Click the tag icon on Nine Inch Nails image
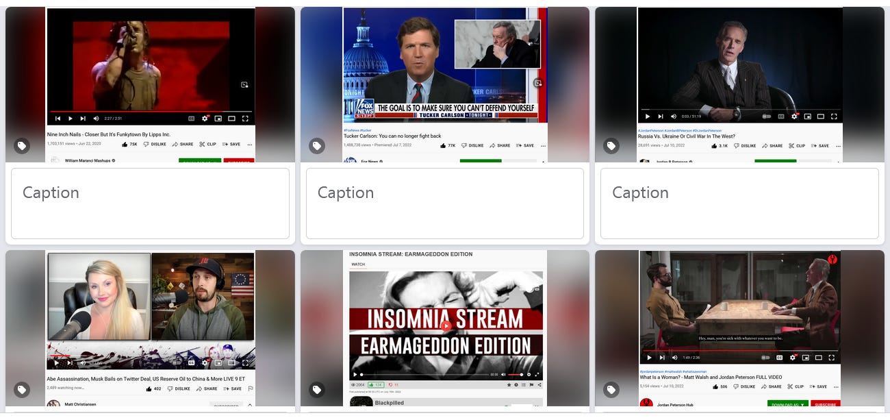The width and height of the screenshot is (890, 420). (22, 146)
